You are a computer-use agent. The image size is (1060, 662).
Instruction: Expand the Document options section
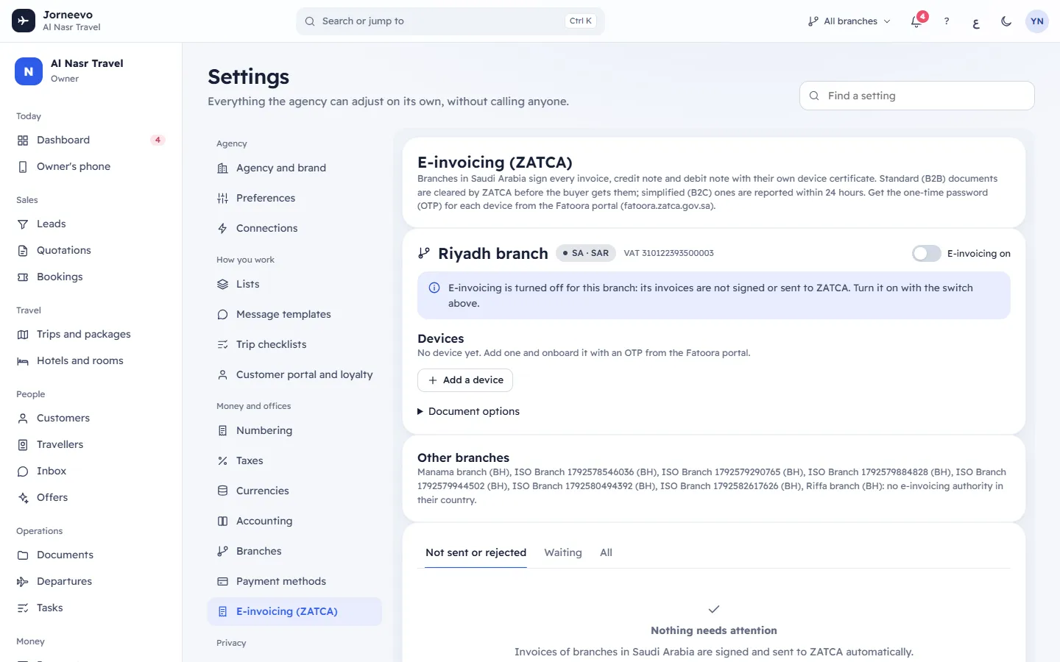pyautogui.click(x=469, y=411)
